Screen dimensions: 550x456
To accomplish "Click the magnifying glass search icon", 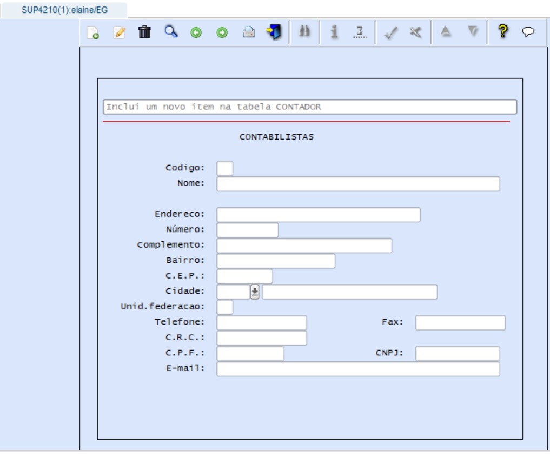I will point(171,31).
